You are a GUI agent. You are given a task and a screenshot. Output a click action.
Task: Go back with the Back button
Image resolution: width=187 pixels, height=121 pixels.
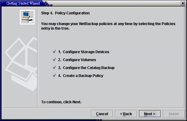(126, 114)
